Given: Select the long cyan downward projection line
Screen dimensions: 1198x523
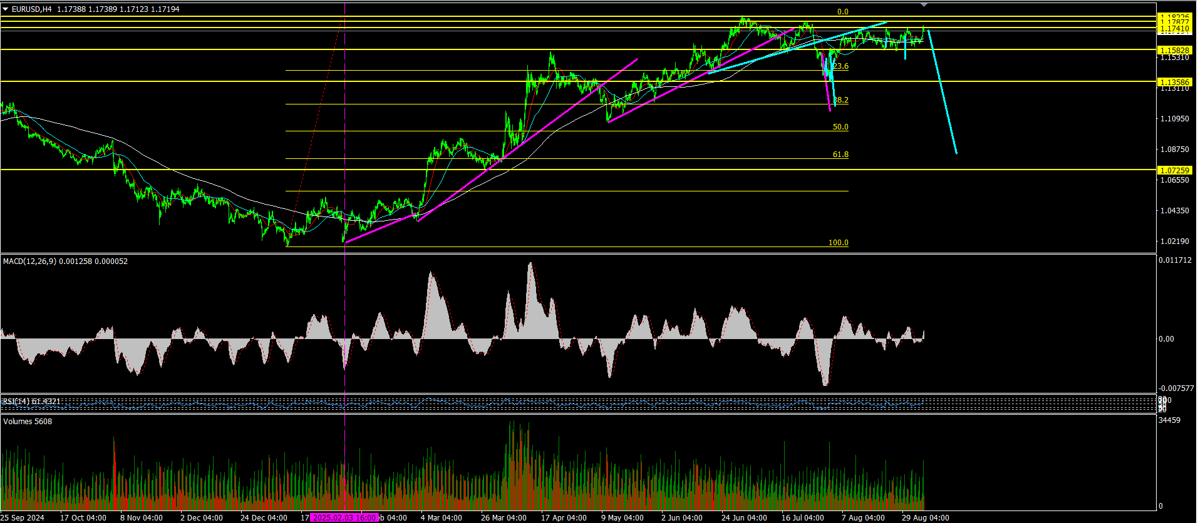Looking at the screenshot, I should (942, 92).
